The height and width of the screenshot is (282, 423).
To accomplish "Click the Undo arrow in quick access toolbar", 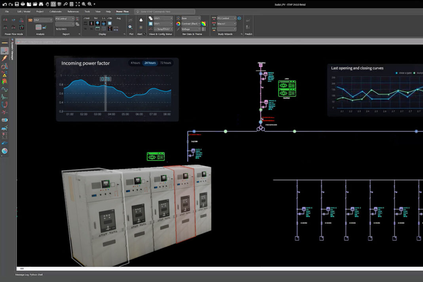I will pos(4,4).
